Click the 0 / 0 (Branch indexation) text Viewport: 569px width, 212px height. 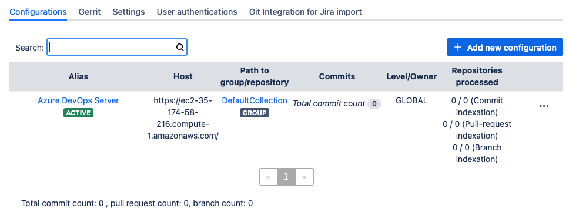pos(477,153)
